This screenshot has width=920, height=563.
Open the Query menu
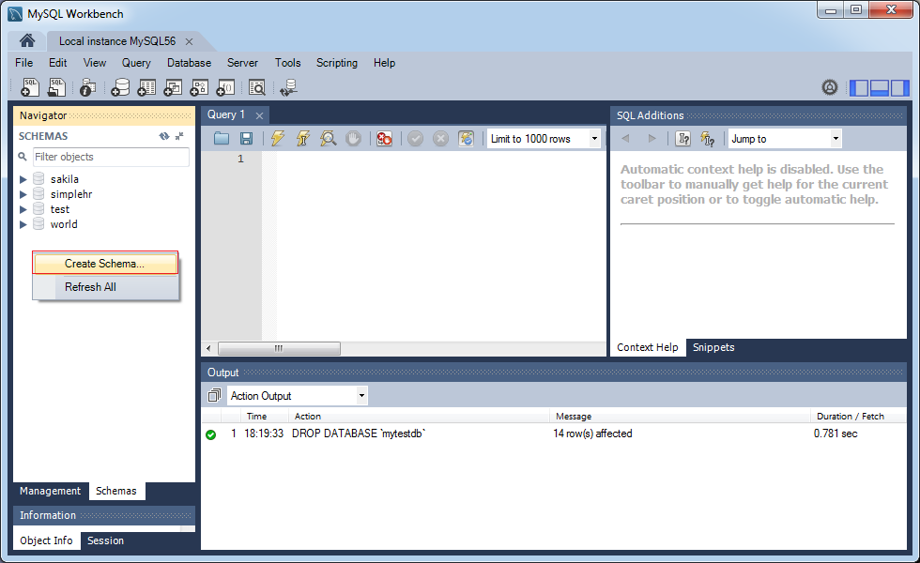[136, 62]
